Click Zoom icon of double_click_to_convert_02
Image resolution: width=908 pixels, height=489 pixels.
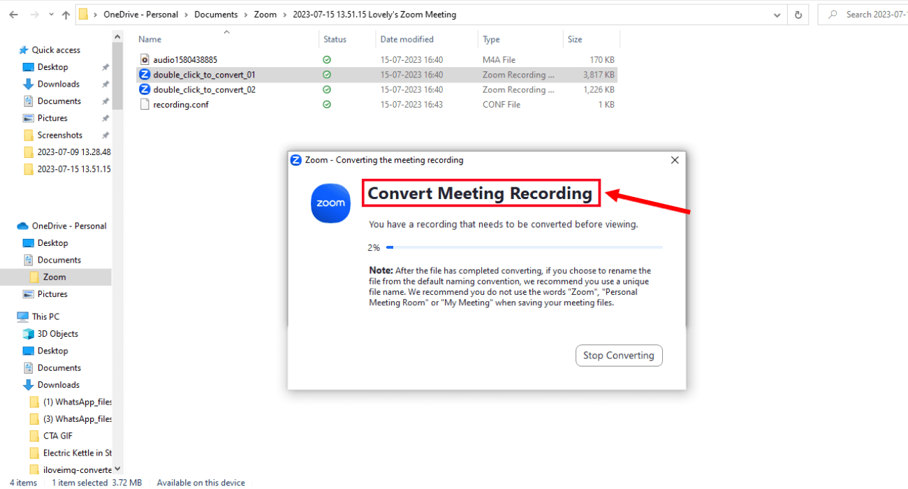coord(145,89)
